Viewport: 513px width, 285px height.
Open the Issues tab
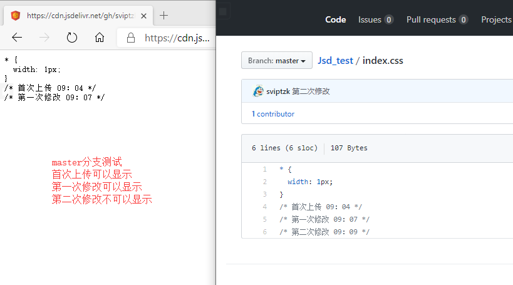tap(375, 19)
